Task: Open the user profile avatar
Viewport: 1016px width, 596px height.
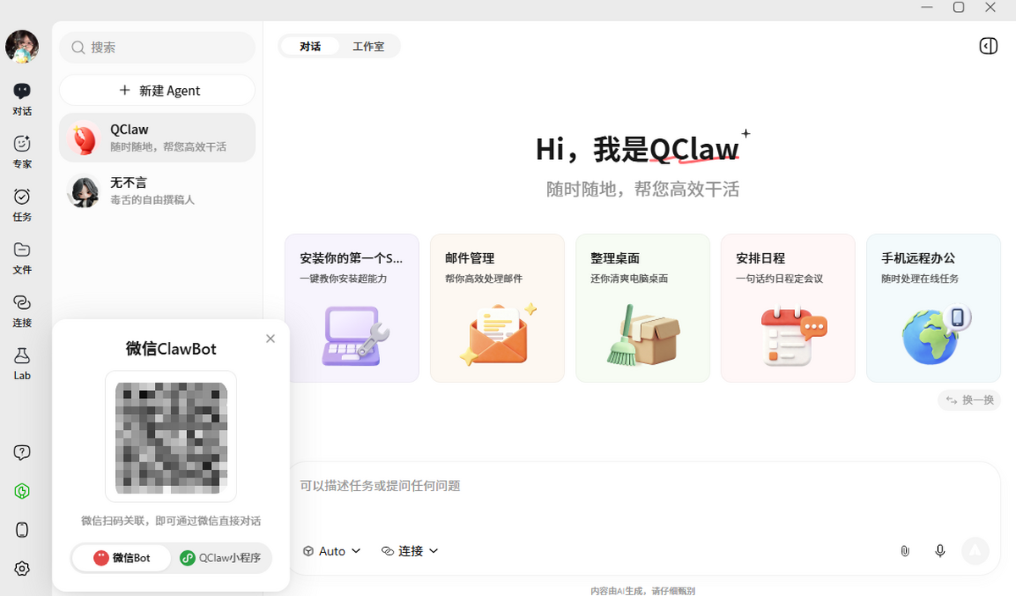Action: coord(22,47)
